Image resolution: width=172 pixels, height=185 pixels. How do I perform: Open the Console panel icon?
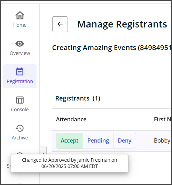tap(20, 100)
